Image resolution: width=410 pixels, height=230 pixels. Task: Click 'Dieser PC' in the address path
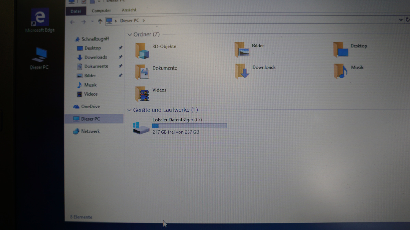(x=129, y=21)
